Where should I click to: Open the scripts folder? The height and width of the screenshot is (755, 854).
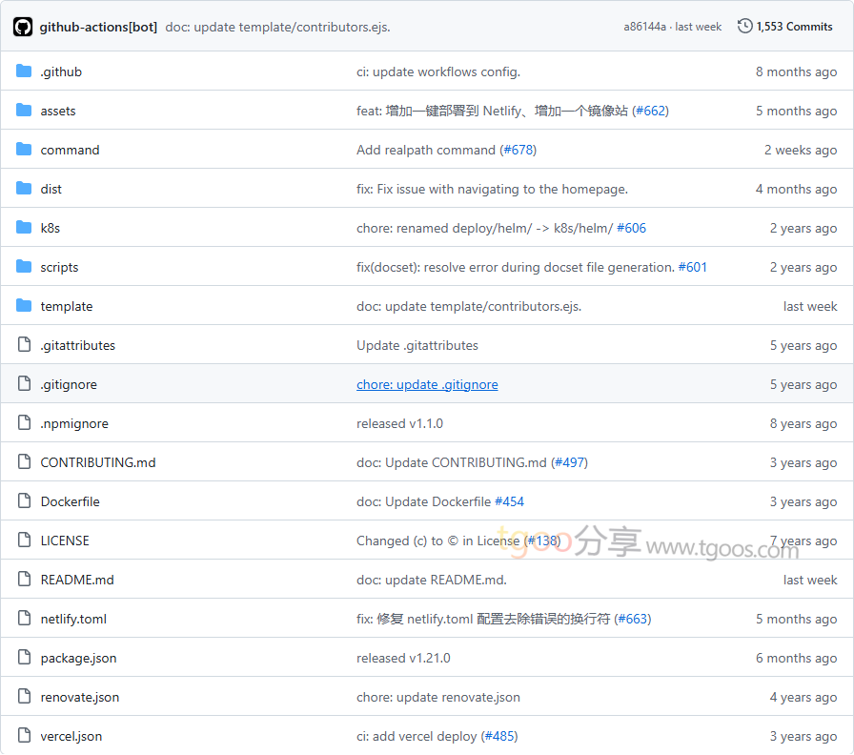coord(59,267)
